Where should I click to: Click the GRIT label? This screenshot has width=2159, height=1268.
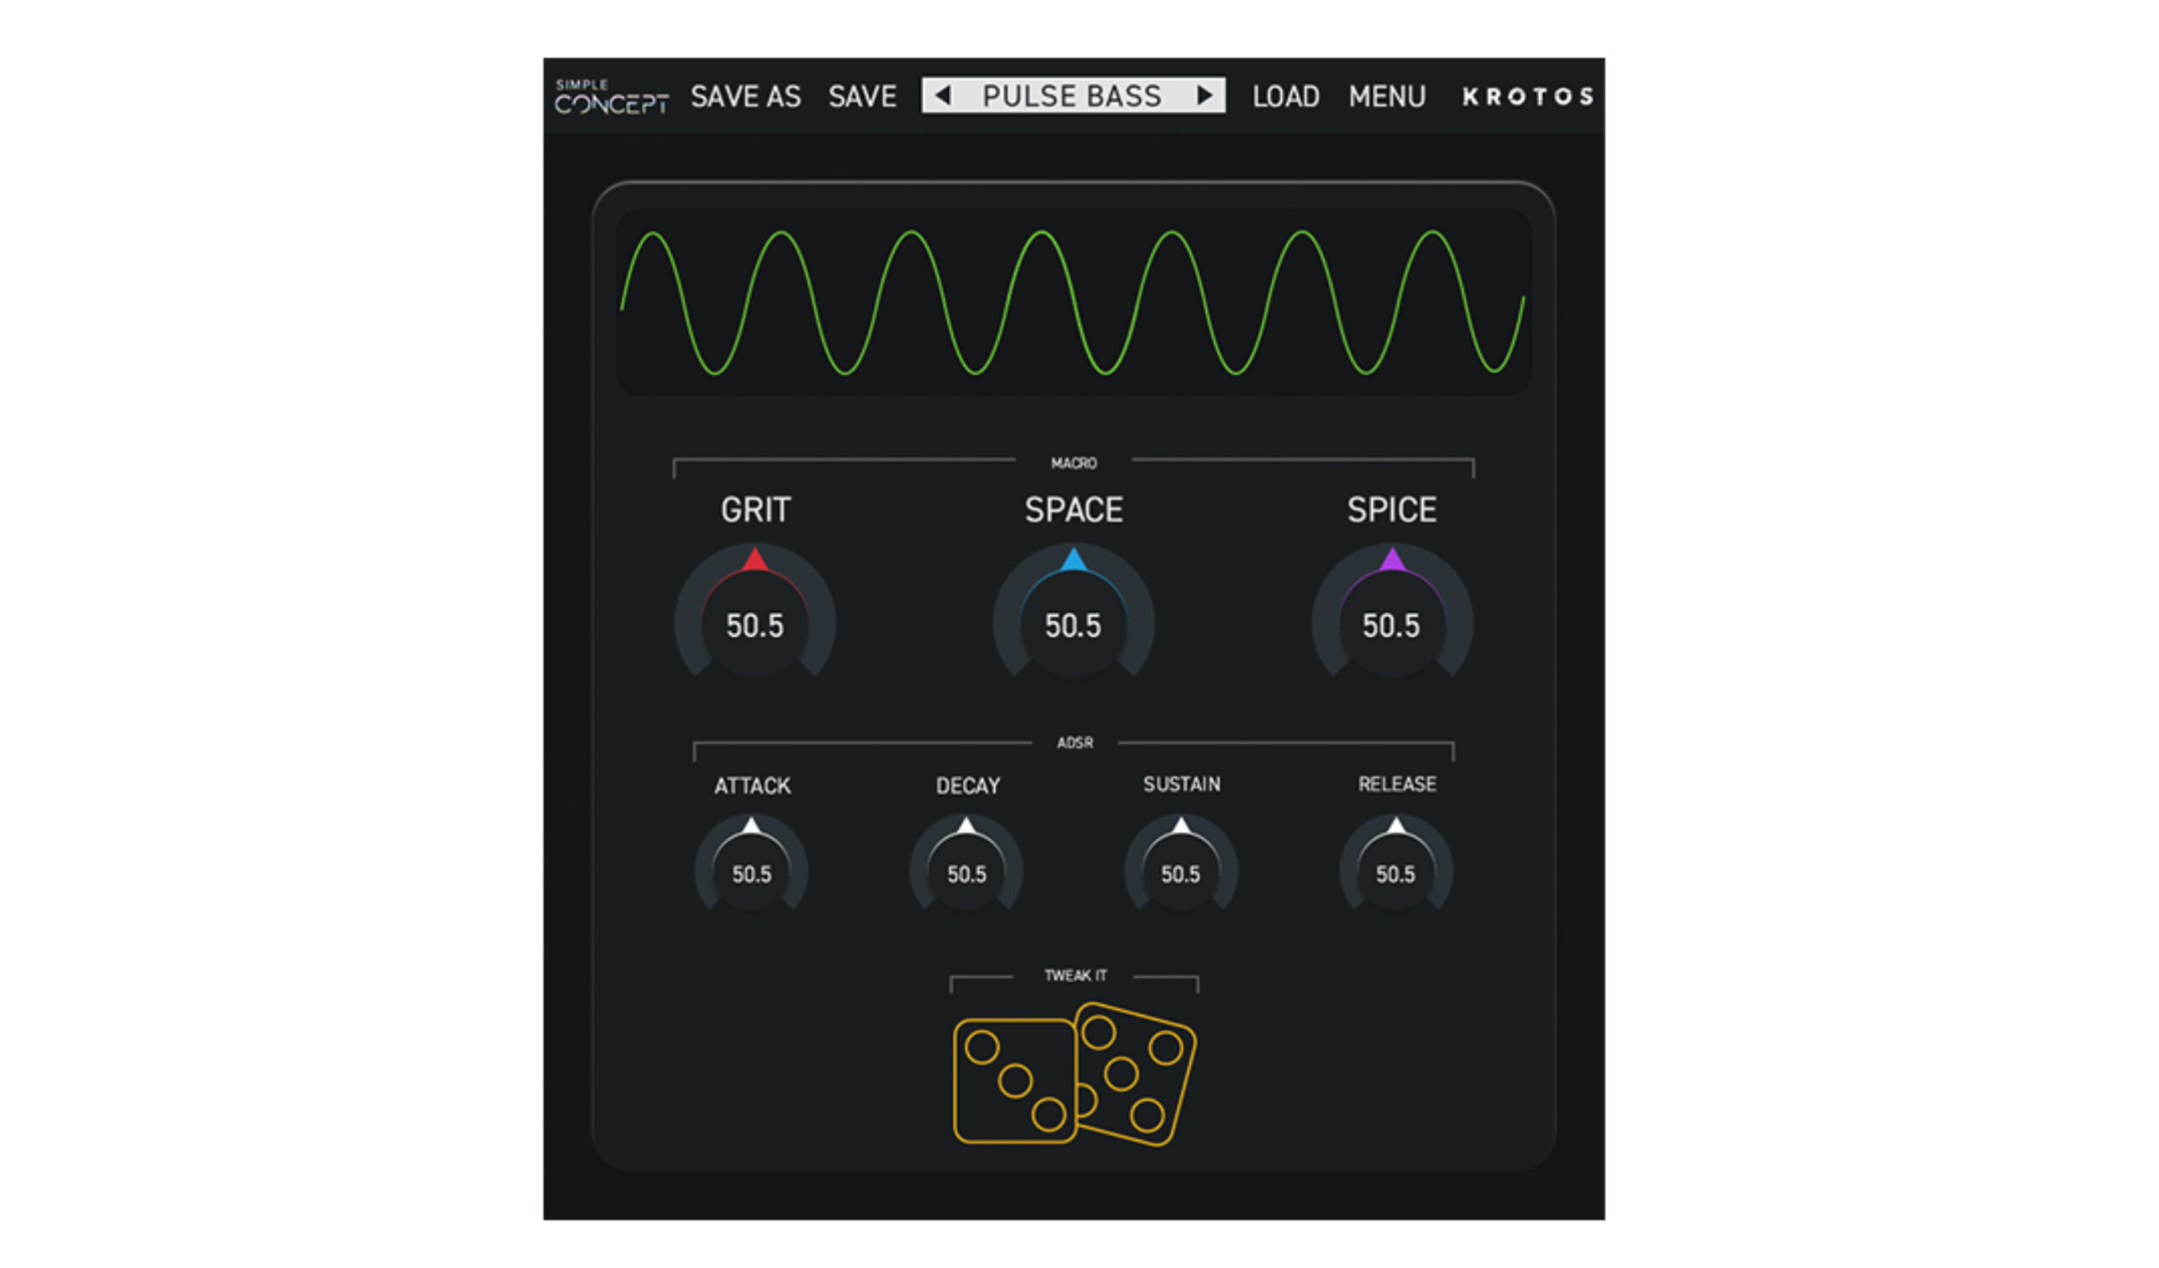click(755, 510)
